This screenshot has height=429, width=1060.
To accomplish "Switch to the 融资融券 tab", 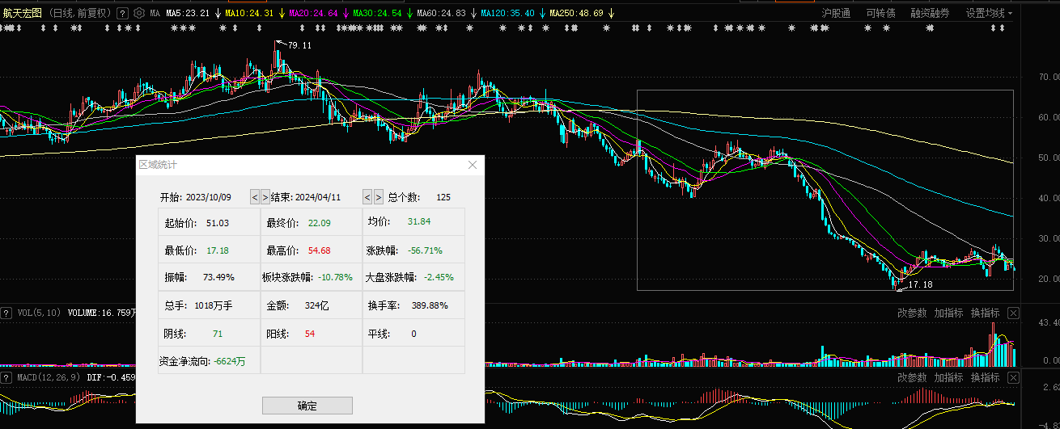I will 930,13.
